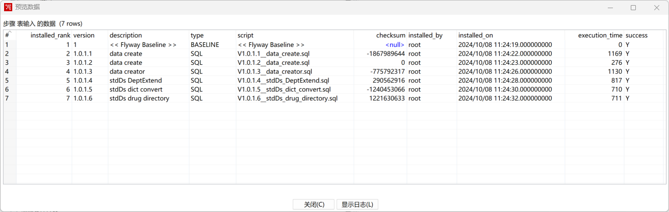Click the installed_on column header
The image size is (669, 212).
tap(475, 36)
